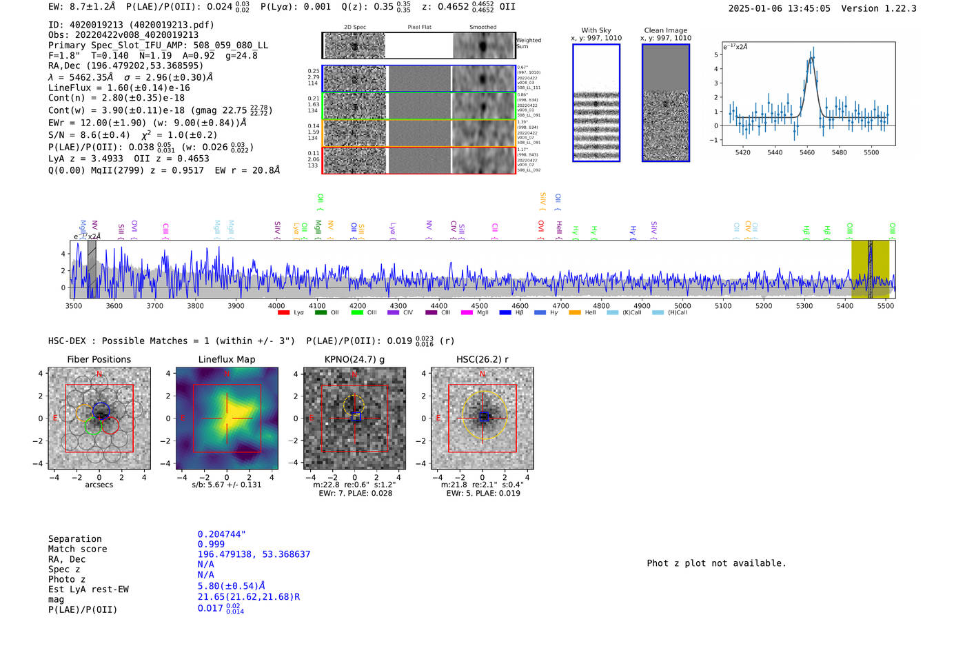This screenshot has width=965, height=657.
Task: Open the Clean Image panel
Action: click(666, 103)
